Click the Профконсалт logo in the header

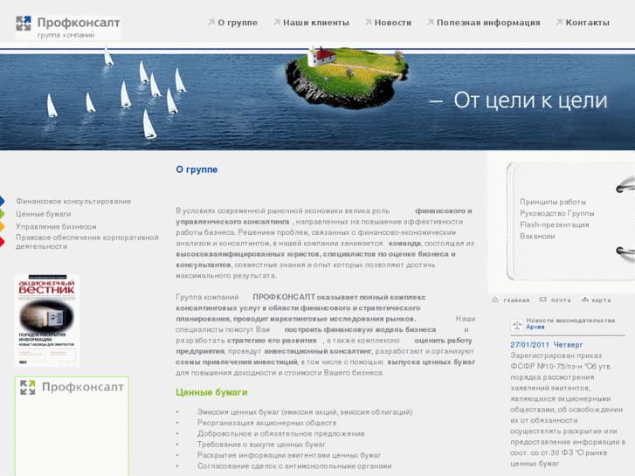tap(68, 26)
